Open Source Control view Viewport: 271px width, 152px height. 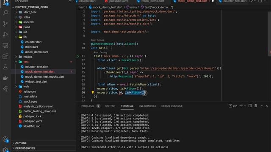(x=6, y=24)
